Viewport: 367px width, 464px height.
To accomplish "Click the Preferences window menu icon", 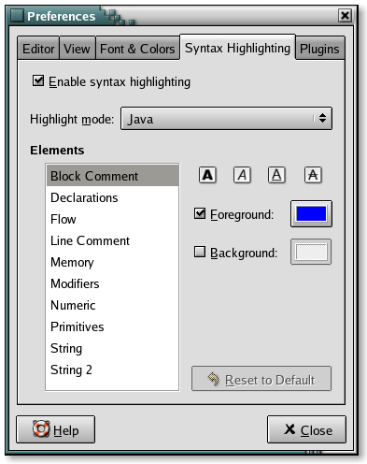I will pos(17,16).
